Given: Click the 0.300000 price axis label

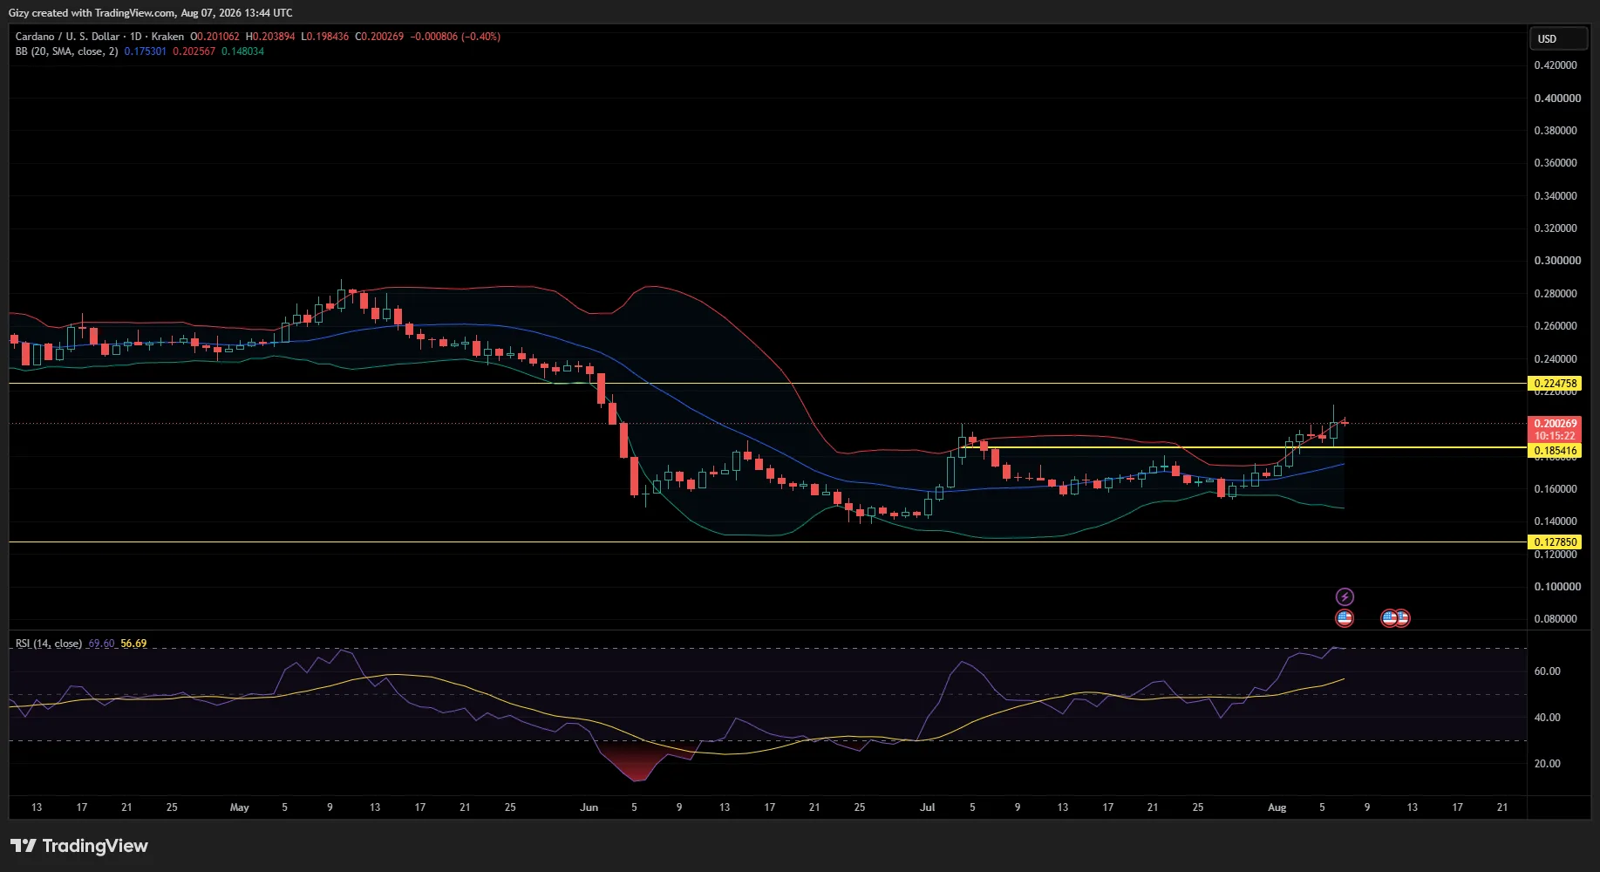Looking at the screenshot, I should pos(1557,261).
